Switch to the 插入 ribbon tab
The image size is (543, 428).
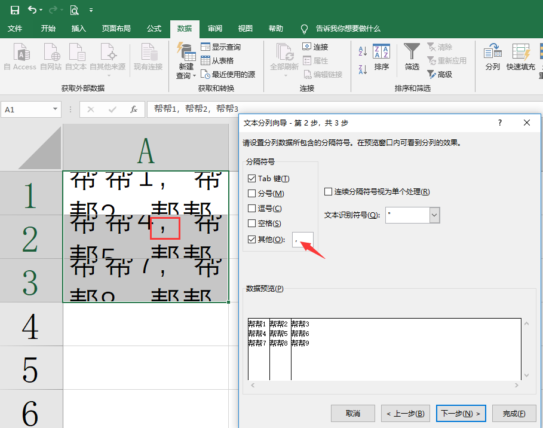coord(79,29)
